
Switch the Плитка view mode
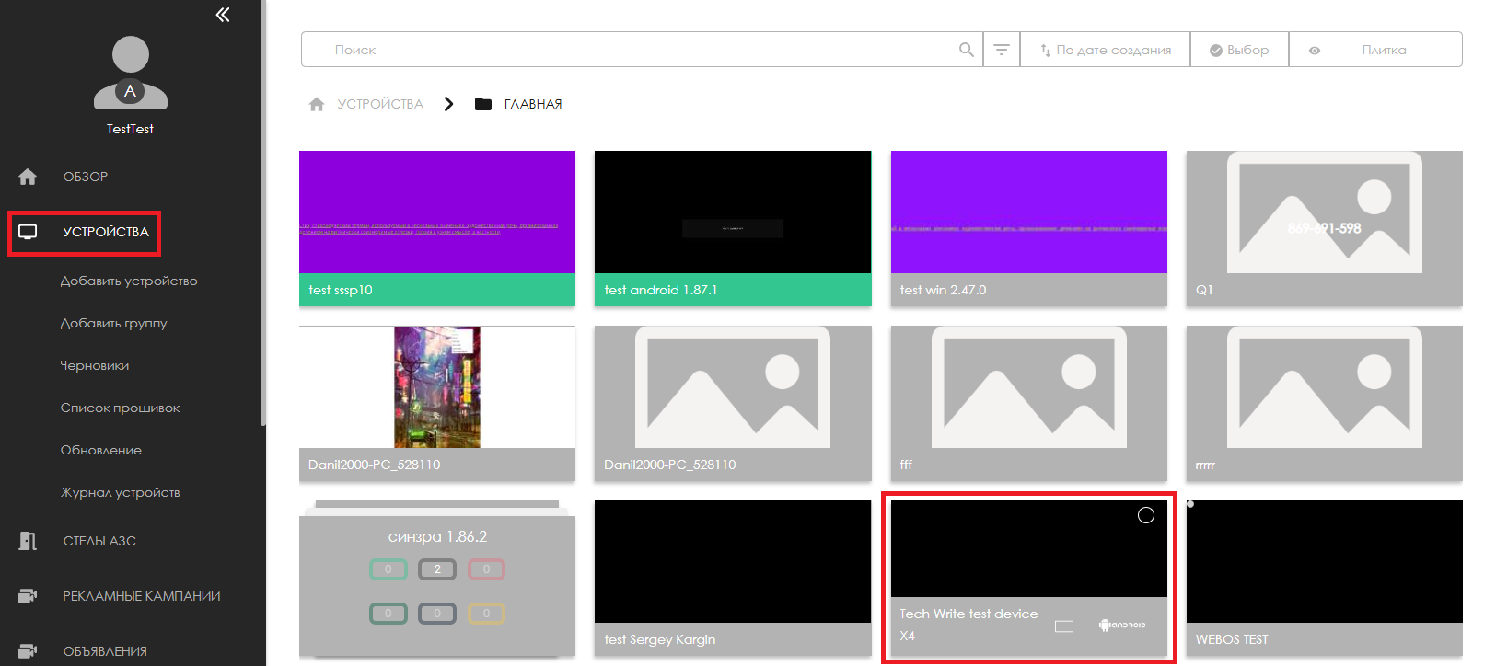point(1375,50)
